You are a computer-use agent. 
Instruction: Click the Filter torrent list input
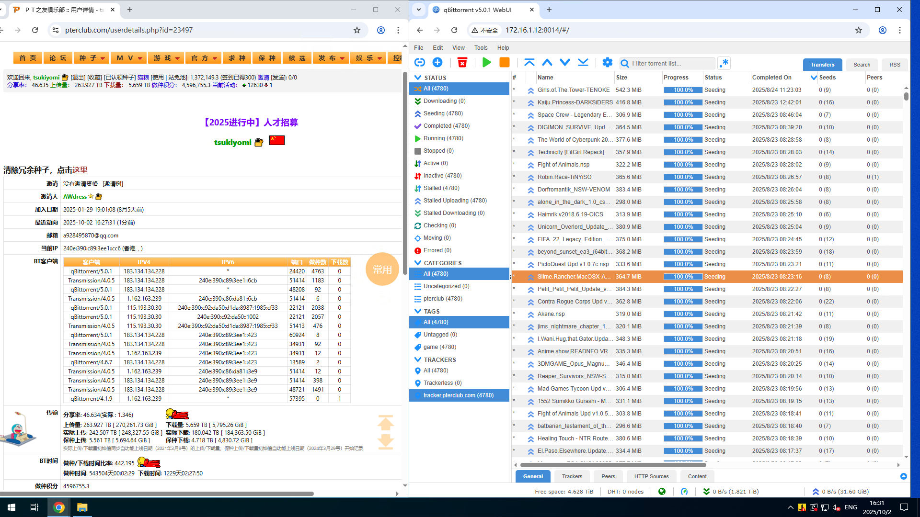point(672,63)
